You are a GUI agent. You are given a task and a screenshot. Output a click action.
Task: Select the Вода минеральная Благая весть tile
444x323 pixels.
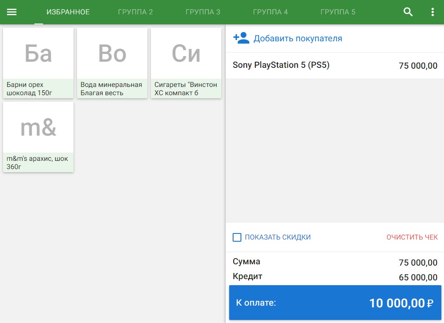click(112, 63)
